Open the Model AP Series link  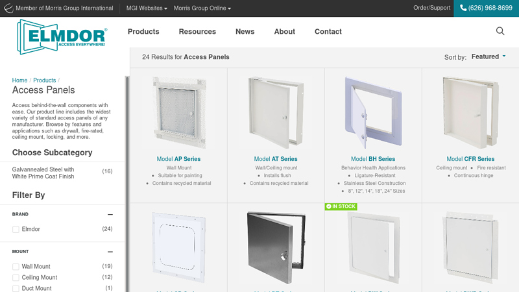[178, 159]
